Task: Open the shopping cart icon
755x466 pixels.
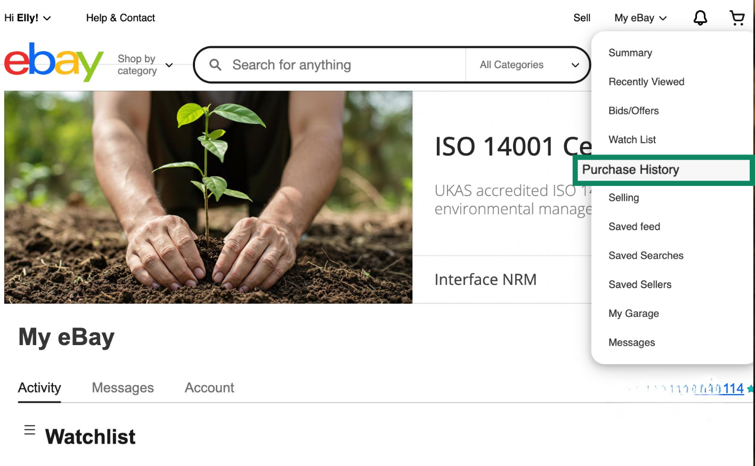Action: [x=737, y=18]
